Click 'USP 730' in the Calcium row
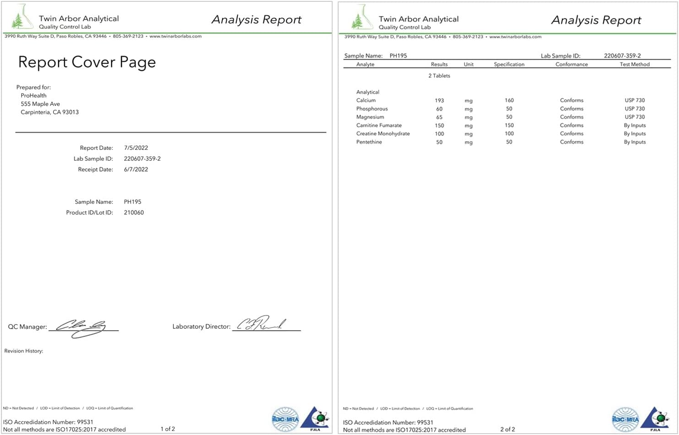Screen dimensions: 679x435 635,100
